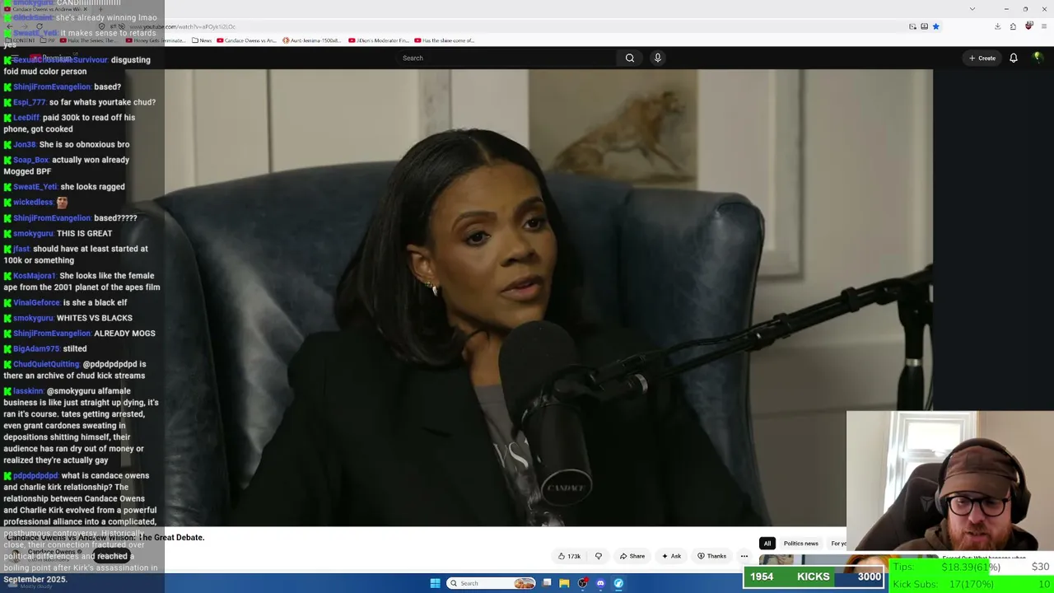Click chat username VinalGeforce

point(36,303)
